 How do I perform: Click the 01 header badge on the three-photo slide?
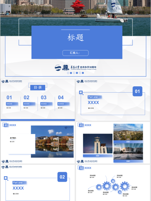[x=81, y=125]
